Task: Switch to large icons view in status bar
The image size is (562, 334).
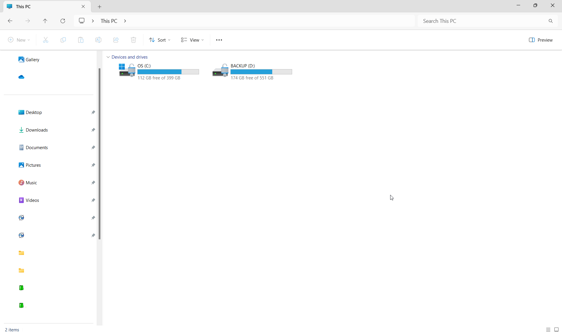Action: (556, 330)
